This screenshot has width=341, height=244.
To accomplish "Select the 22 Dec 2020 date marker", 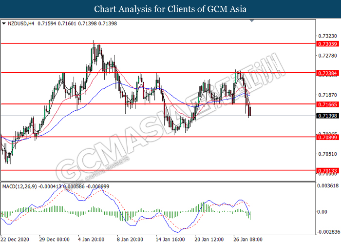I will (x=15, y=240).
